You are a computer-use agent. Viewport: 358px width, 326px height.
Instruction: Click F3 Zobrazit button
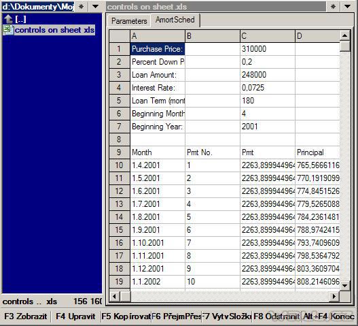point(26,316)
